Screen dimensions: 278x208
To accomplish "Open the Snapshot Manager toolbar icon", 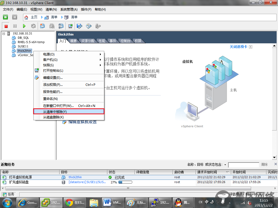I will (x=61, y=26).
